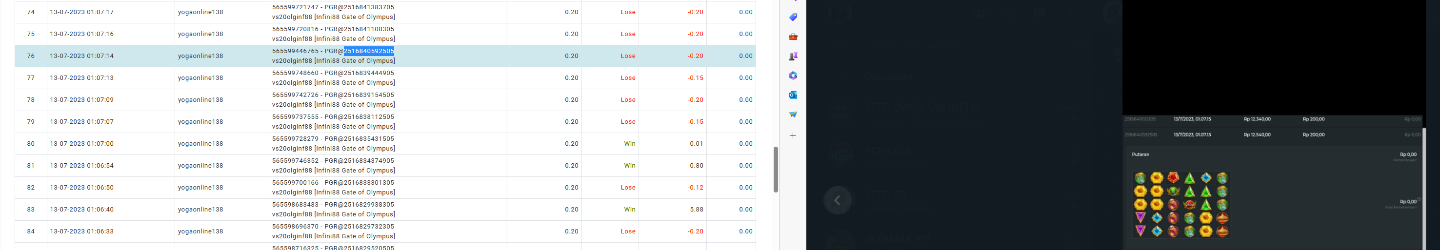Screen dimensions: 1440x250
Task: Click loss amount -0.15 in row 79
Action: pos(696,122)
